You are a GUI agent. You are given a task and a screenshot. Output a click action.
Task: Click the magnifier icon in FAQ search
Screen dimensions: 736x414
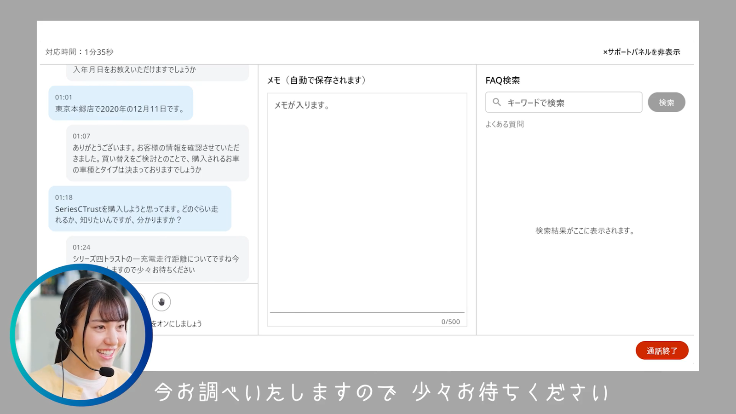click(x=497, y=102)
